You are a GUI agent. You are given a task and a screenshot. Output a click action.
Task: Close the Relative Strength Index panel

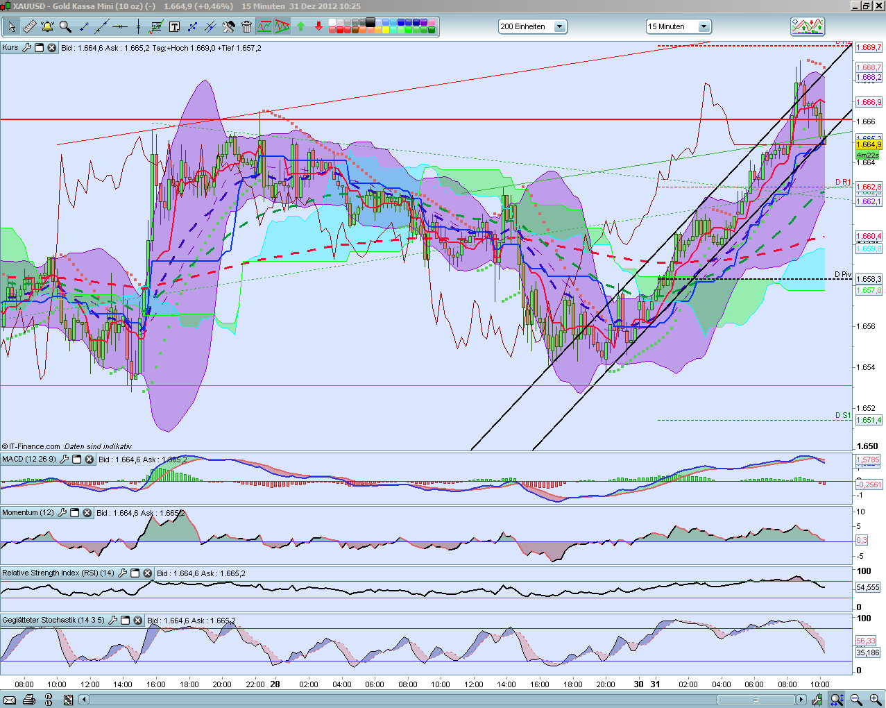(148, 573)
